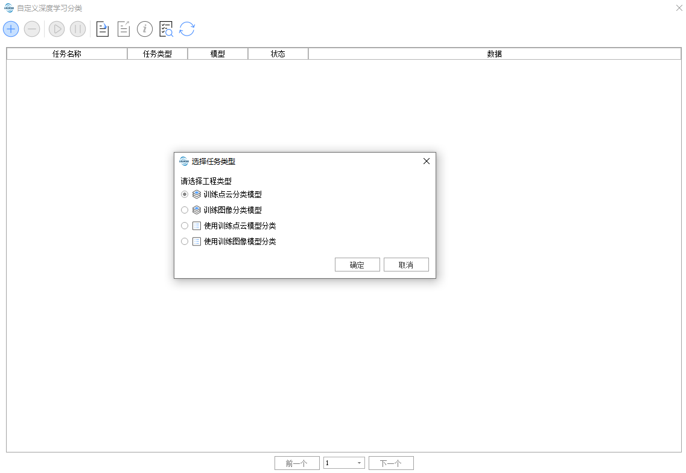
Task: Click the 模型 column header
Action: pos(218,54)
